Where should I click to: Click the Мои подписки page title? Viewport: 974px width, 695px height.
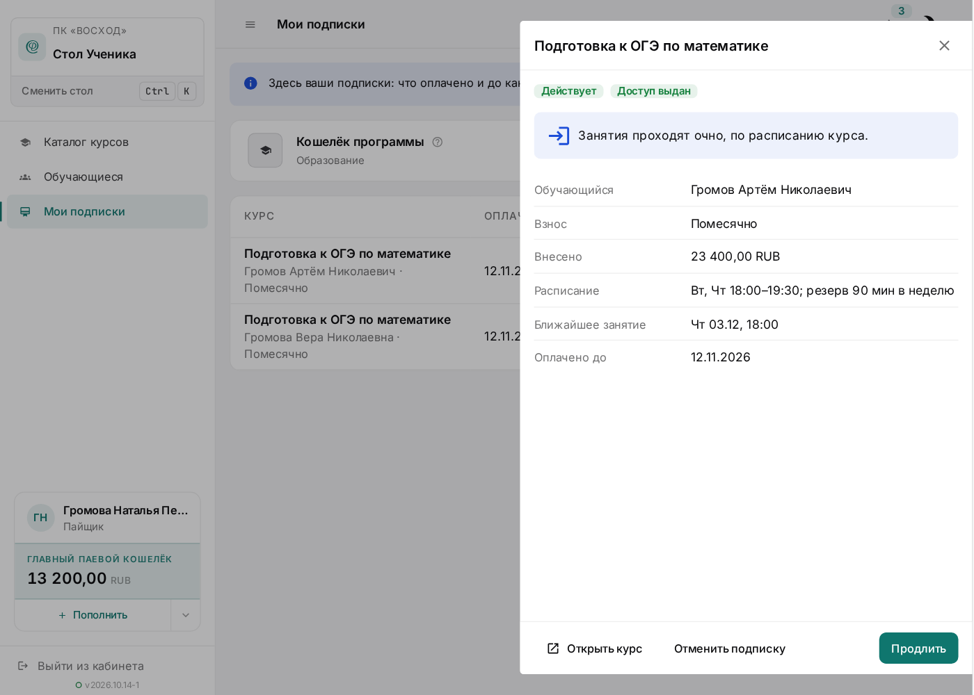click(321, 24)
